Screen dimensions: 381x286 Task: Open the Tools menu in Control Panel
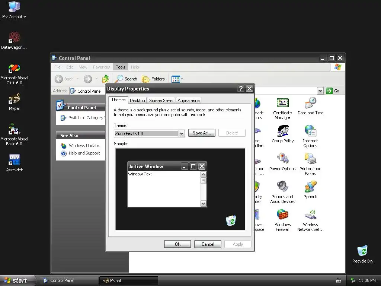pyautogui.click(x=121, y=67)
